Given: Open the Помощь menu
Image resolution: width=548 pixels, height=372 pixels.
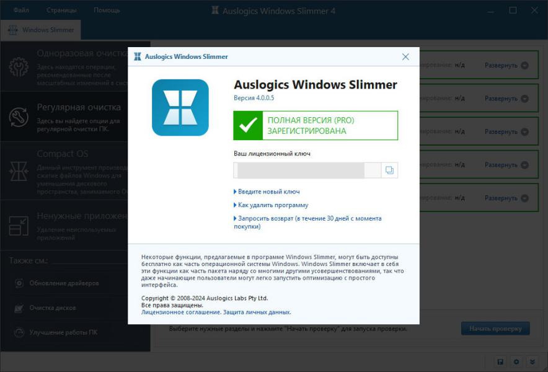Looking at the screenshot, I should [x=107, y=10].
